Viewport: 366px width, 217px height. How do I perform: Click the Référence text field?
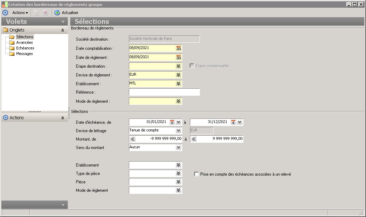(x=164, y=92)
